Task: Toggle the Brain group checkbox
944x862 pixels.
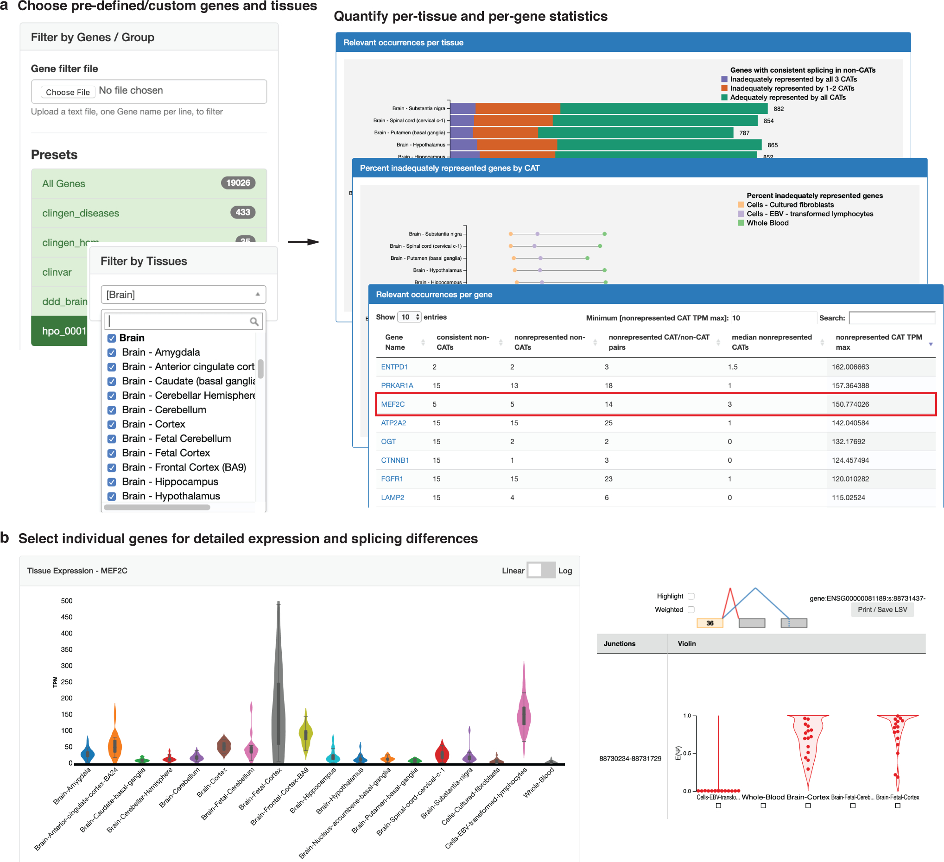Action: click(x=111, y=338)
